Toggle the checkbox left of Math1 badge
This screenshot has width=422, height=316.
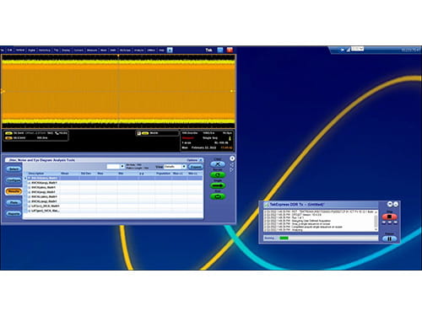pos(138,133)
